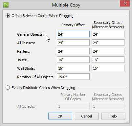Click the All Trusses secondary offset field
132x126 pixels.
[108, 43]
